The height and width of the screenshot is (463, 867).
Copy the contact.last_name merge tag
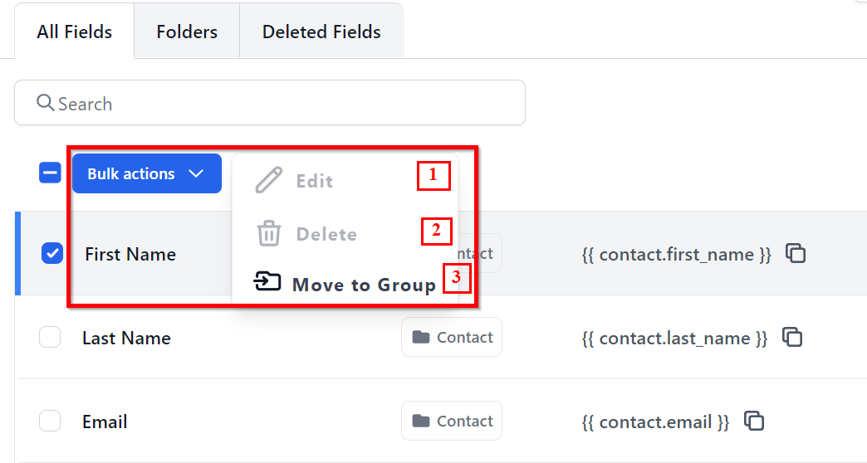(792, 337)
